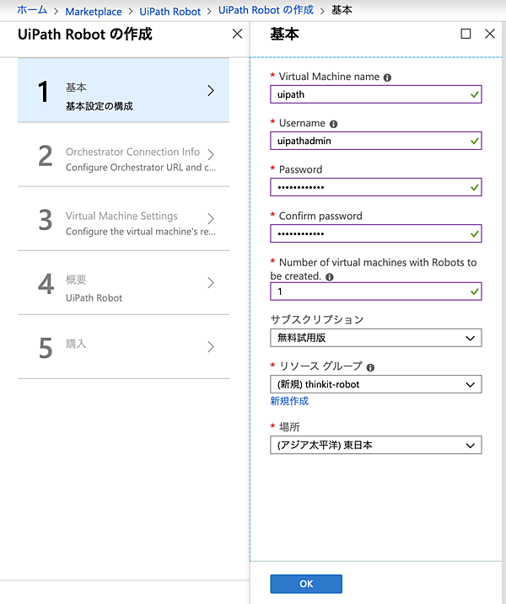Image resolution: width=506 pixels, height=604 pixels.
Task: Maximize the 基本 blade
Action: tap(466, 34)
